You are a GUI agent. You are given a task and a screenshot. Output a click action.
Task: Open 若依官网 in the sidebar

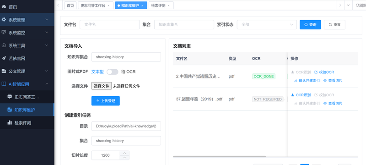(27, 58)
